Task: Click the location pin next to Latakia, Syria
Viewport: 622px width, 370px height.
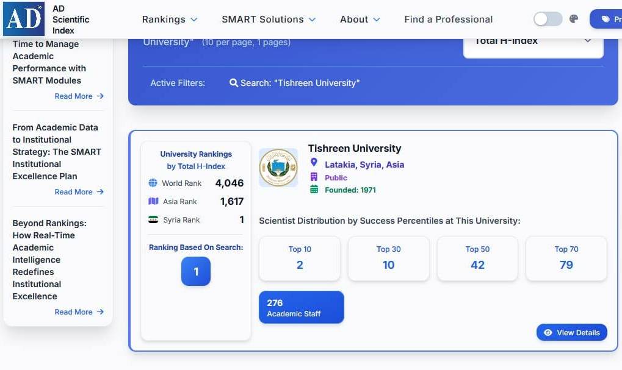Action: coord(314,163)
